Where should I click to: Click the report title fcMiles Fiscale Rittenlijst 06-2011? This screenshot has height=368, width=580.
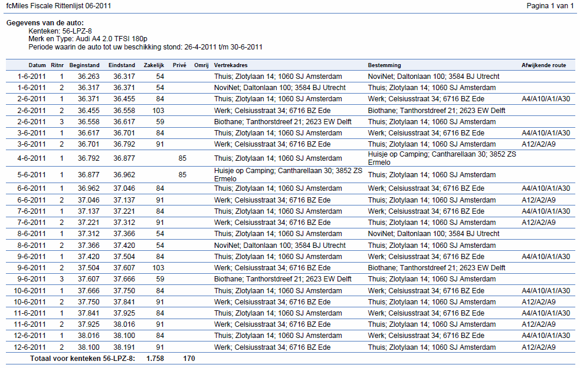[x=58, y=6]
